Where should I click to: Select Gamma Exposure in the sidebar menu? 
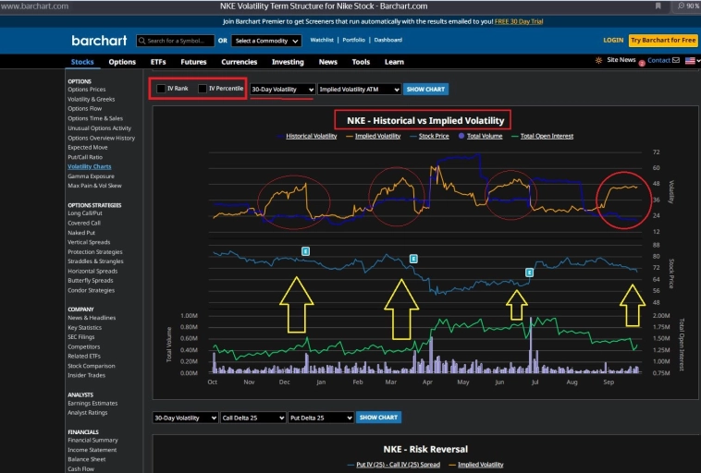coord(91,176)
